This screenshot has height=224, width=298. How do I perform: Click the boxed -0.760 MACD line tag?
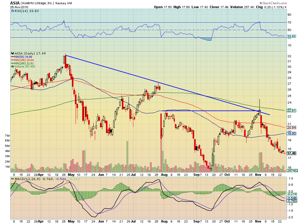[292, 201]
